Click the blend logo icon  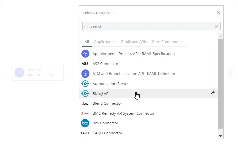(x=85, y=104)
